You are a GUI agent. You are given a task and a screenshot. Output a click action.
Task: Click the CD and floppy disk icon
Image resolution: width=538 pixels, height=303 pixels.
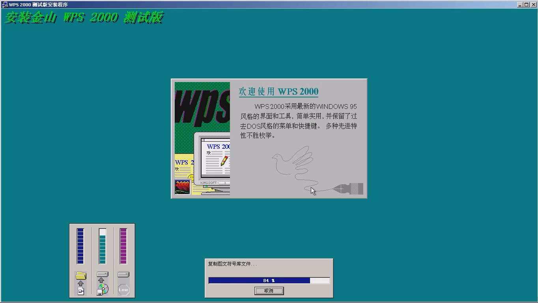point(103,290)
